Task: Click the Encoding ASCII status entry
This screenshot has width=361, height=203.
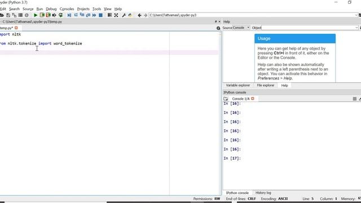Action: coord(274,199)
